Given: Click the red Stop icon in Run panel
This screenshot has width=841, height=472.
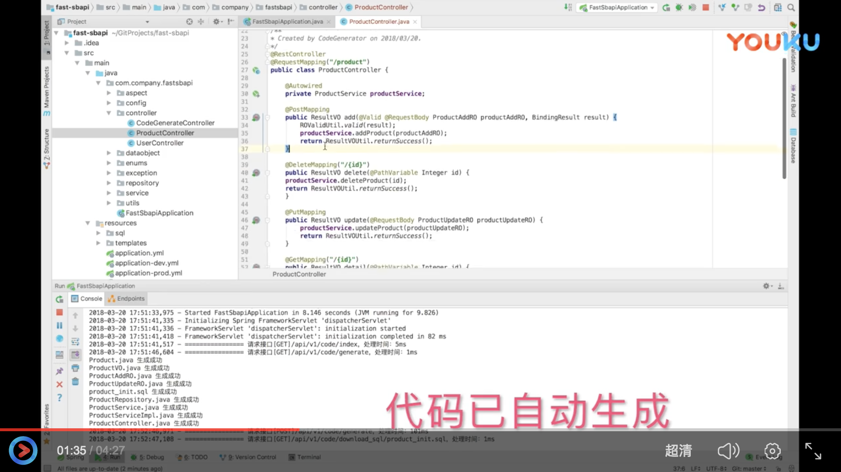Looking at the screenshot, I should pos(59,312).
